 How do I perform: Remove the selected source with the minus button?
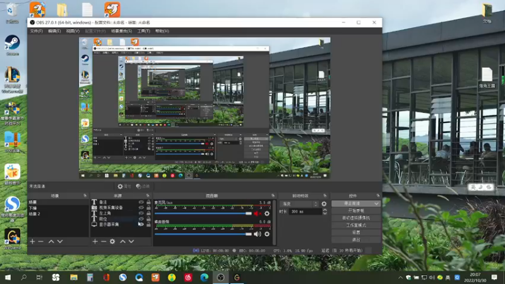coord(104,241)
